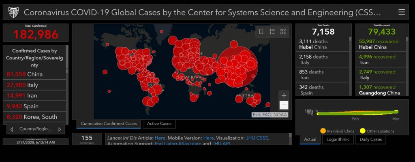415x162 pixels.
Task: Zoom out on the map with minus
Action: click(284, 105)
